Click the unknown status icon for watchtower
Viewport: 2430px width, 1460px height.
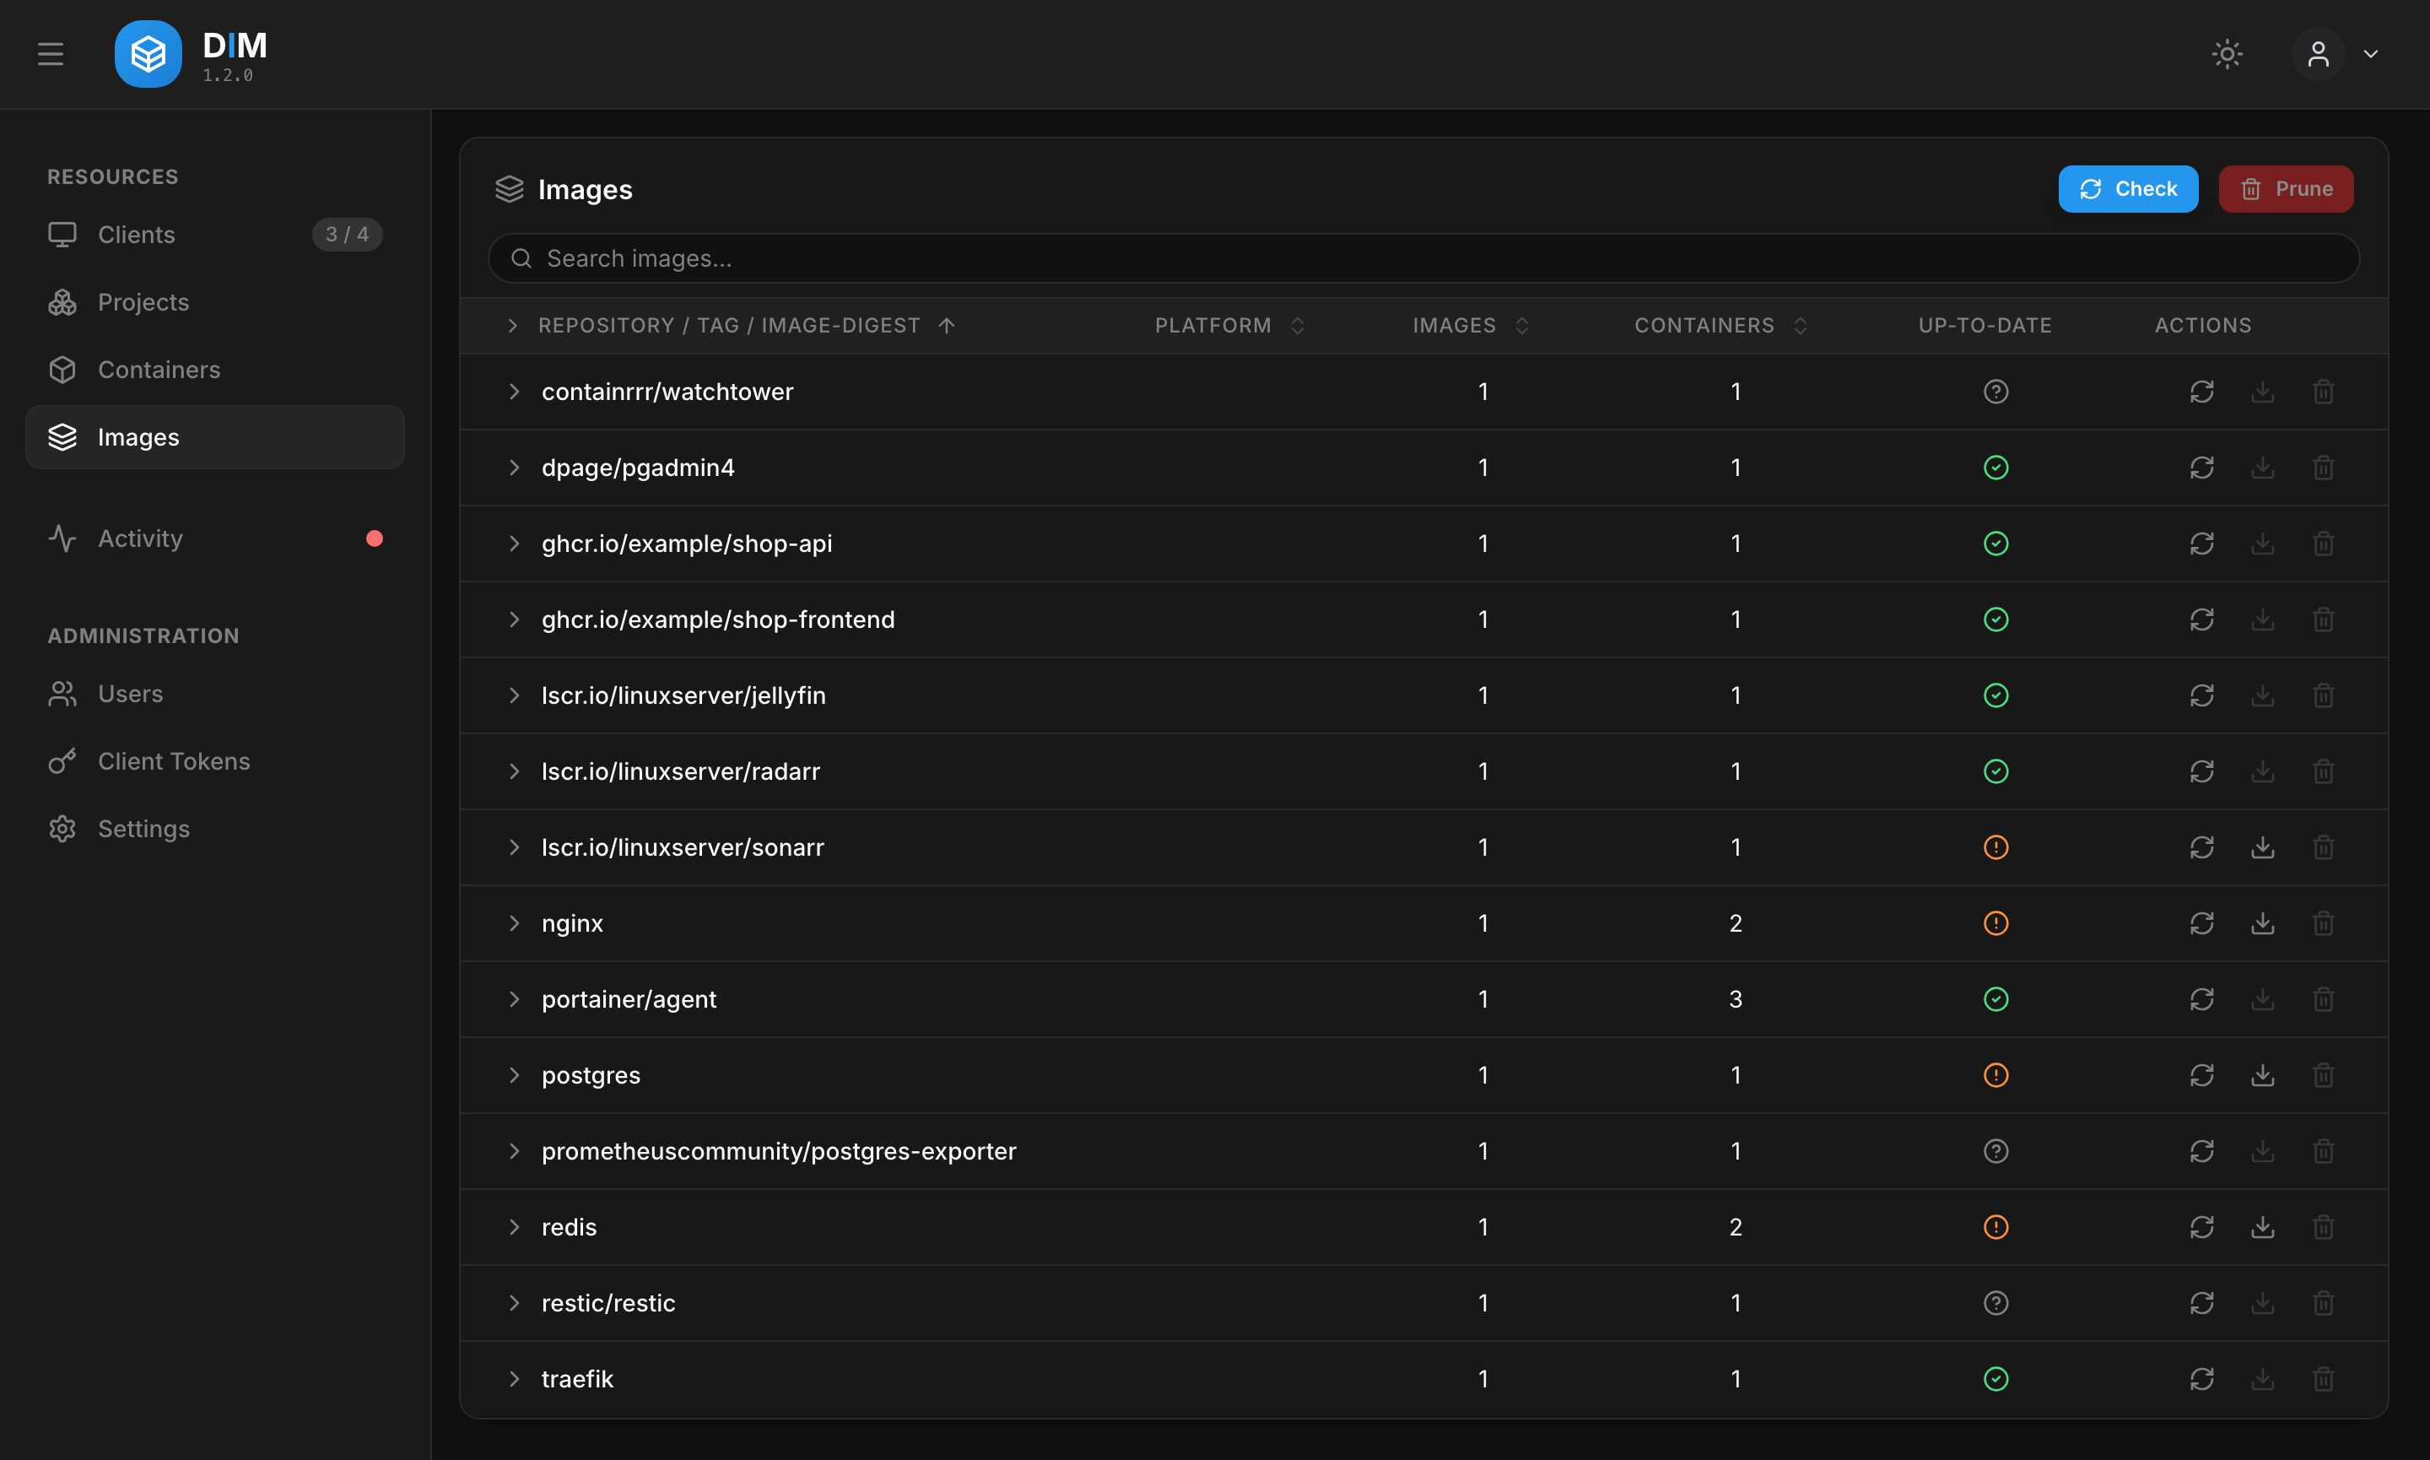1995,392
